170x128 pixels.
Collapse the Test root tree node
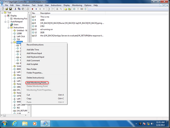(2, 13)
